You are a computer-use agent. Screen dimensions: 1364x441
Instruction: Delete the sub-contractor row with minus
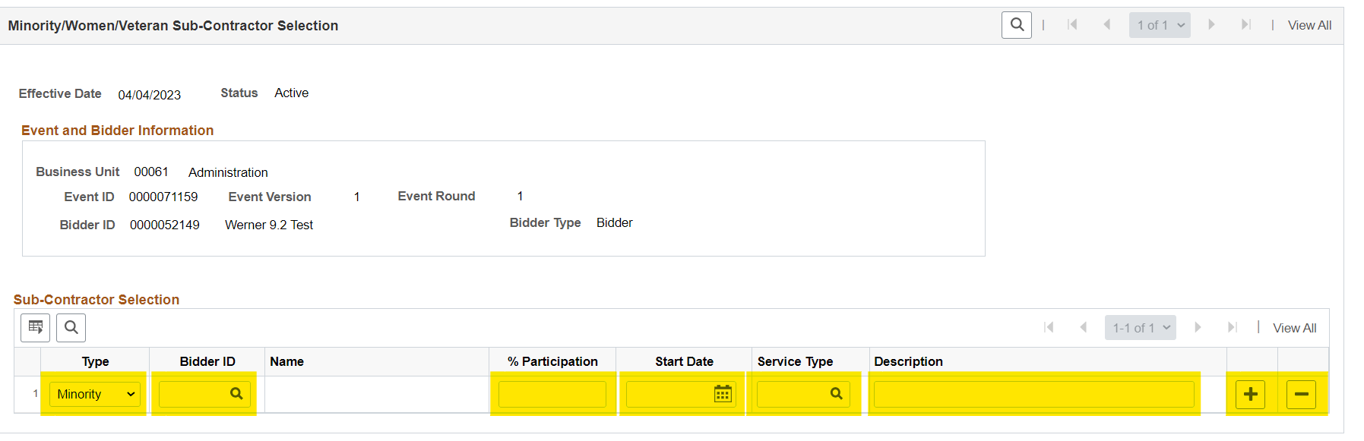click(x=1301, y=395)
